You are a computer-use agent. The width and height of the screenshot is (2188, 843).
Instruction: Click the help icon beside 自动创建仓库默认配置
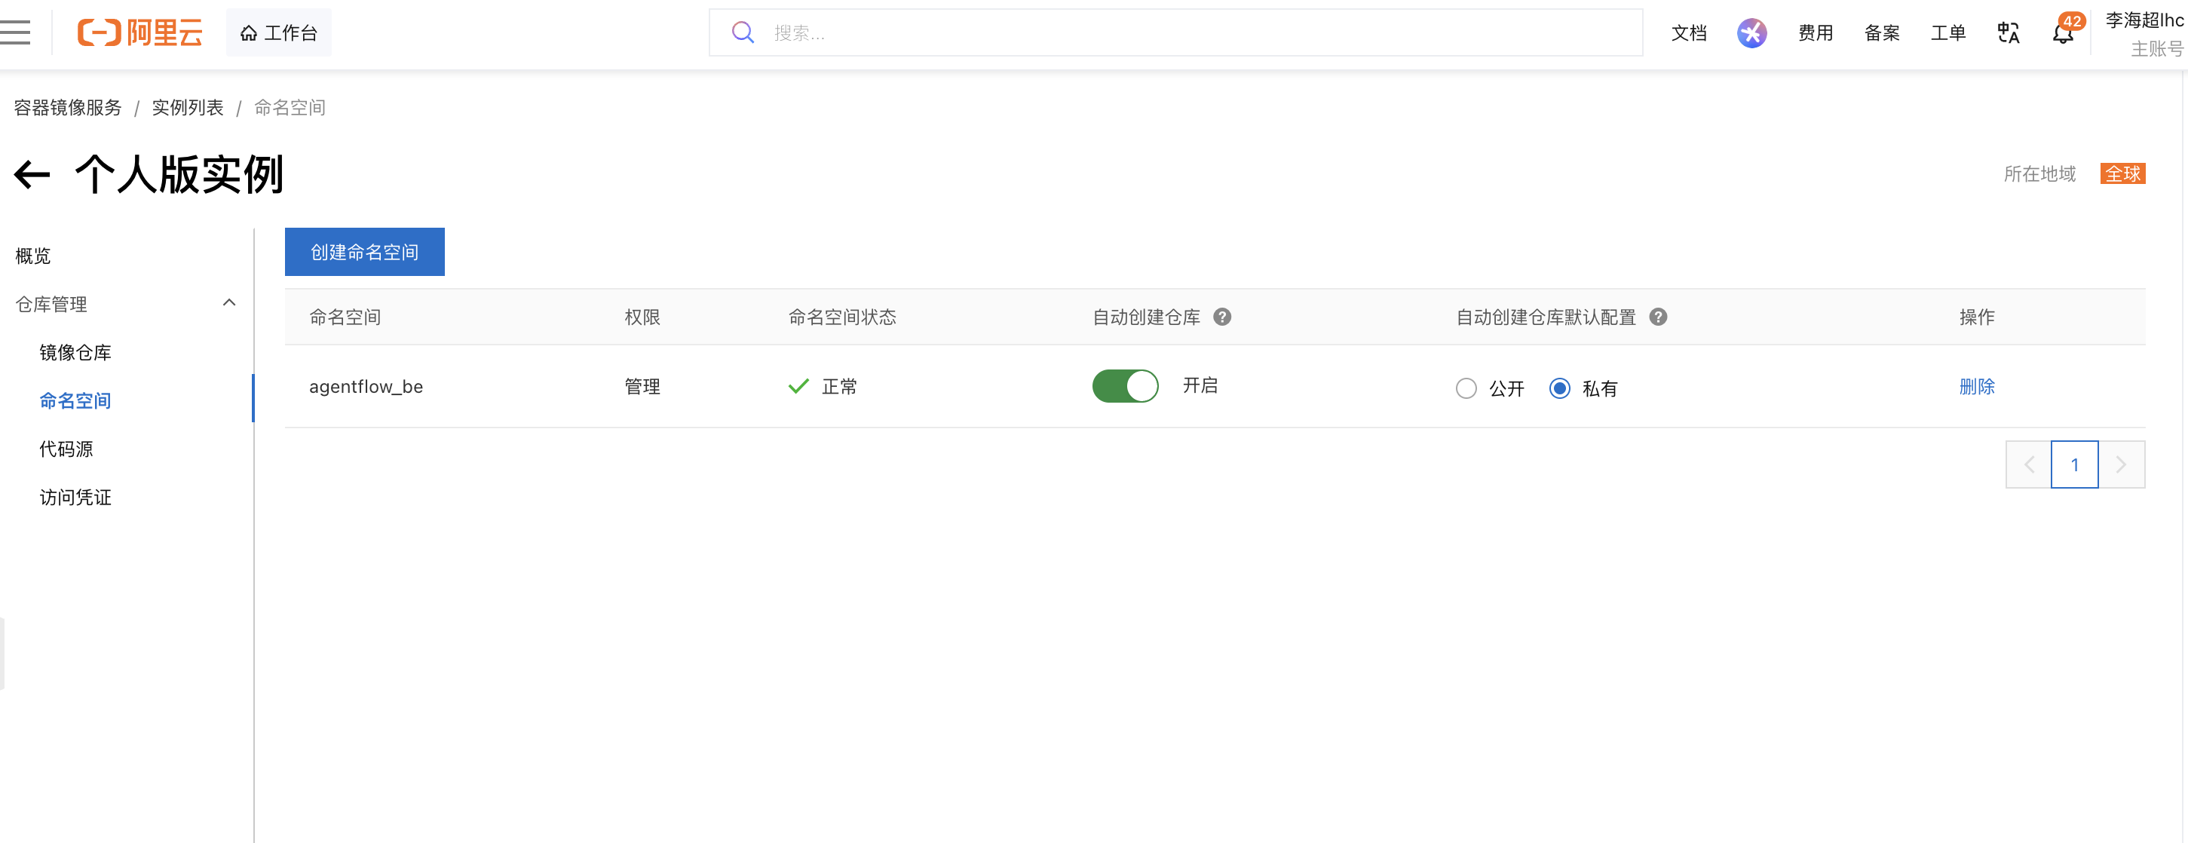point(1659,316)
